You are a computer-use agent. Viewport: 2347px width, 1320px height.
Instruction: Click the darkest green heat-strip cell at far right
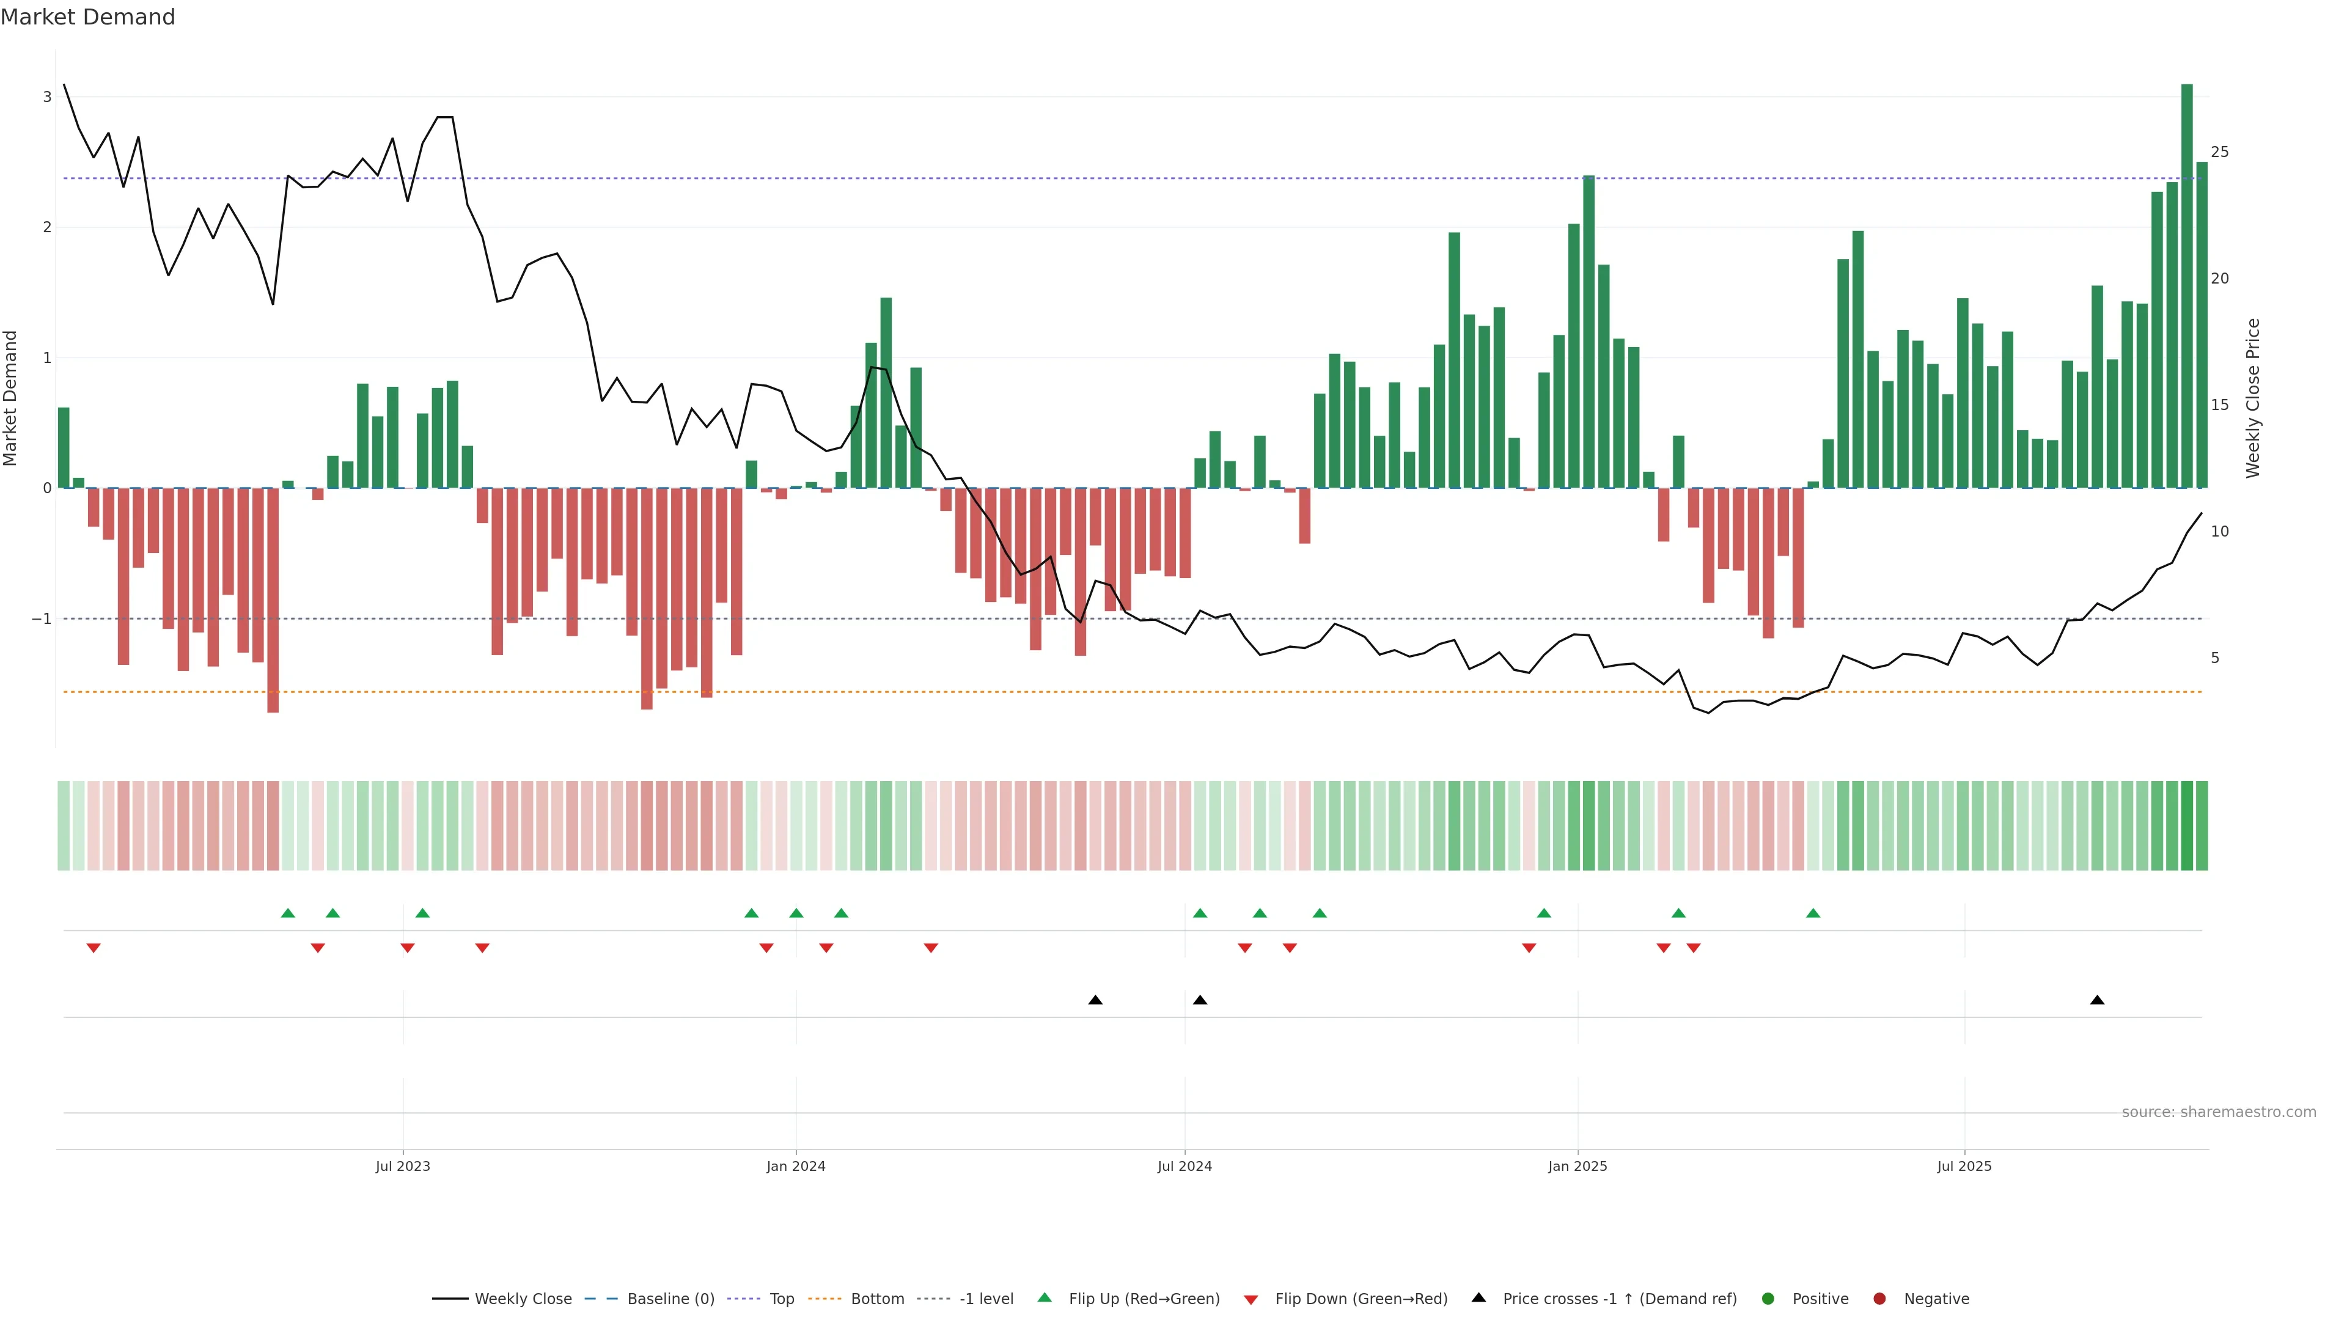[2186, 826]
